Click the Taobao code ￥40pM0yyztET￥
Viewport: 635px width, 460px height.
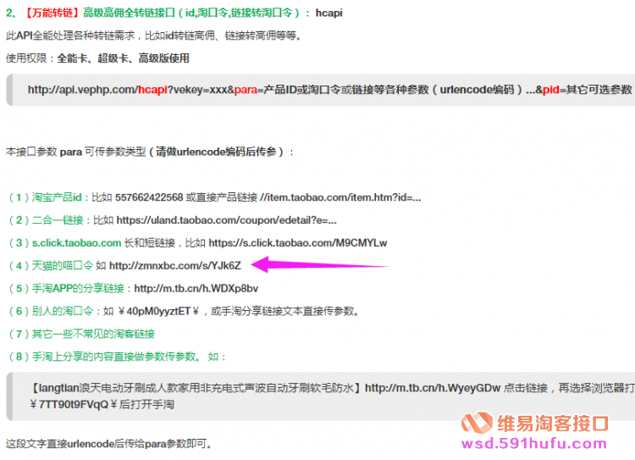[x=158, y=311]
